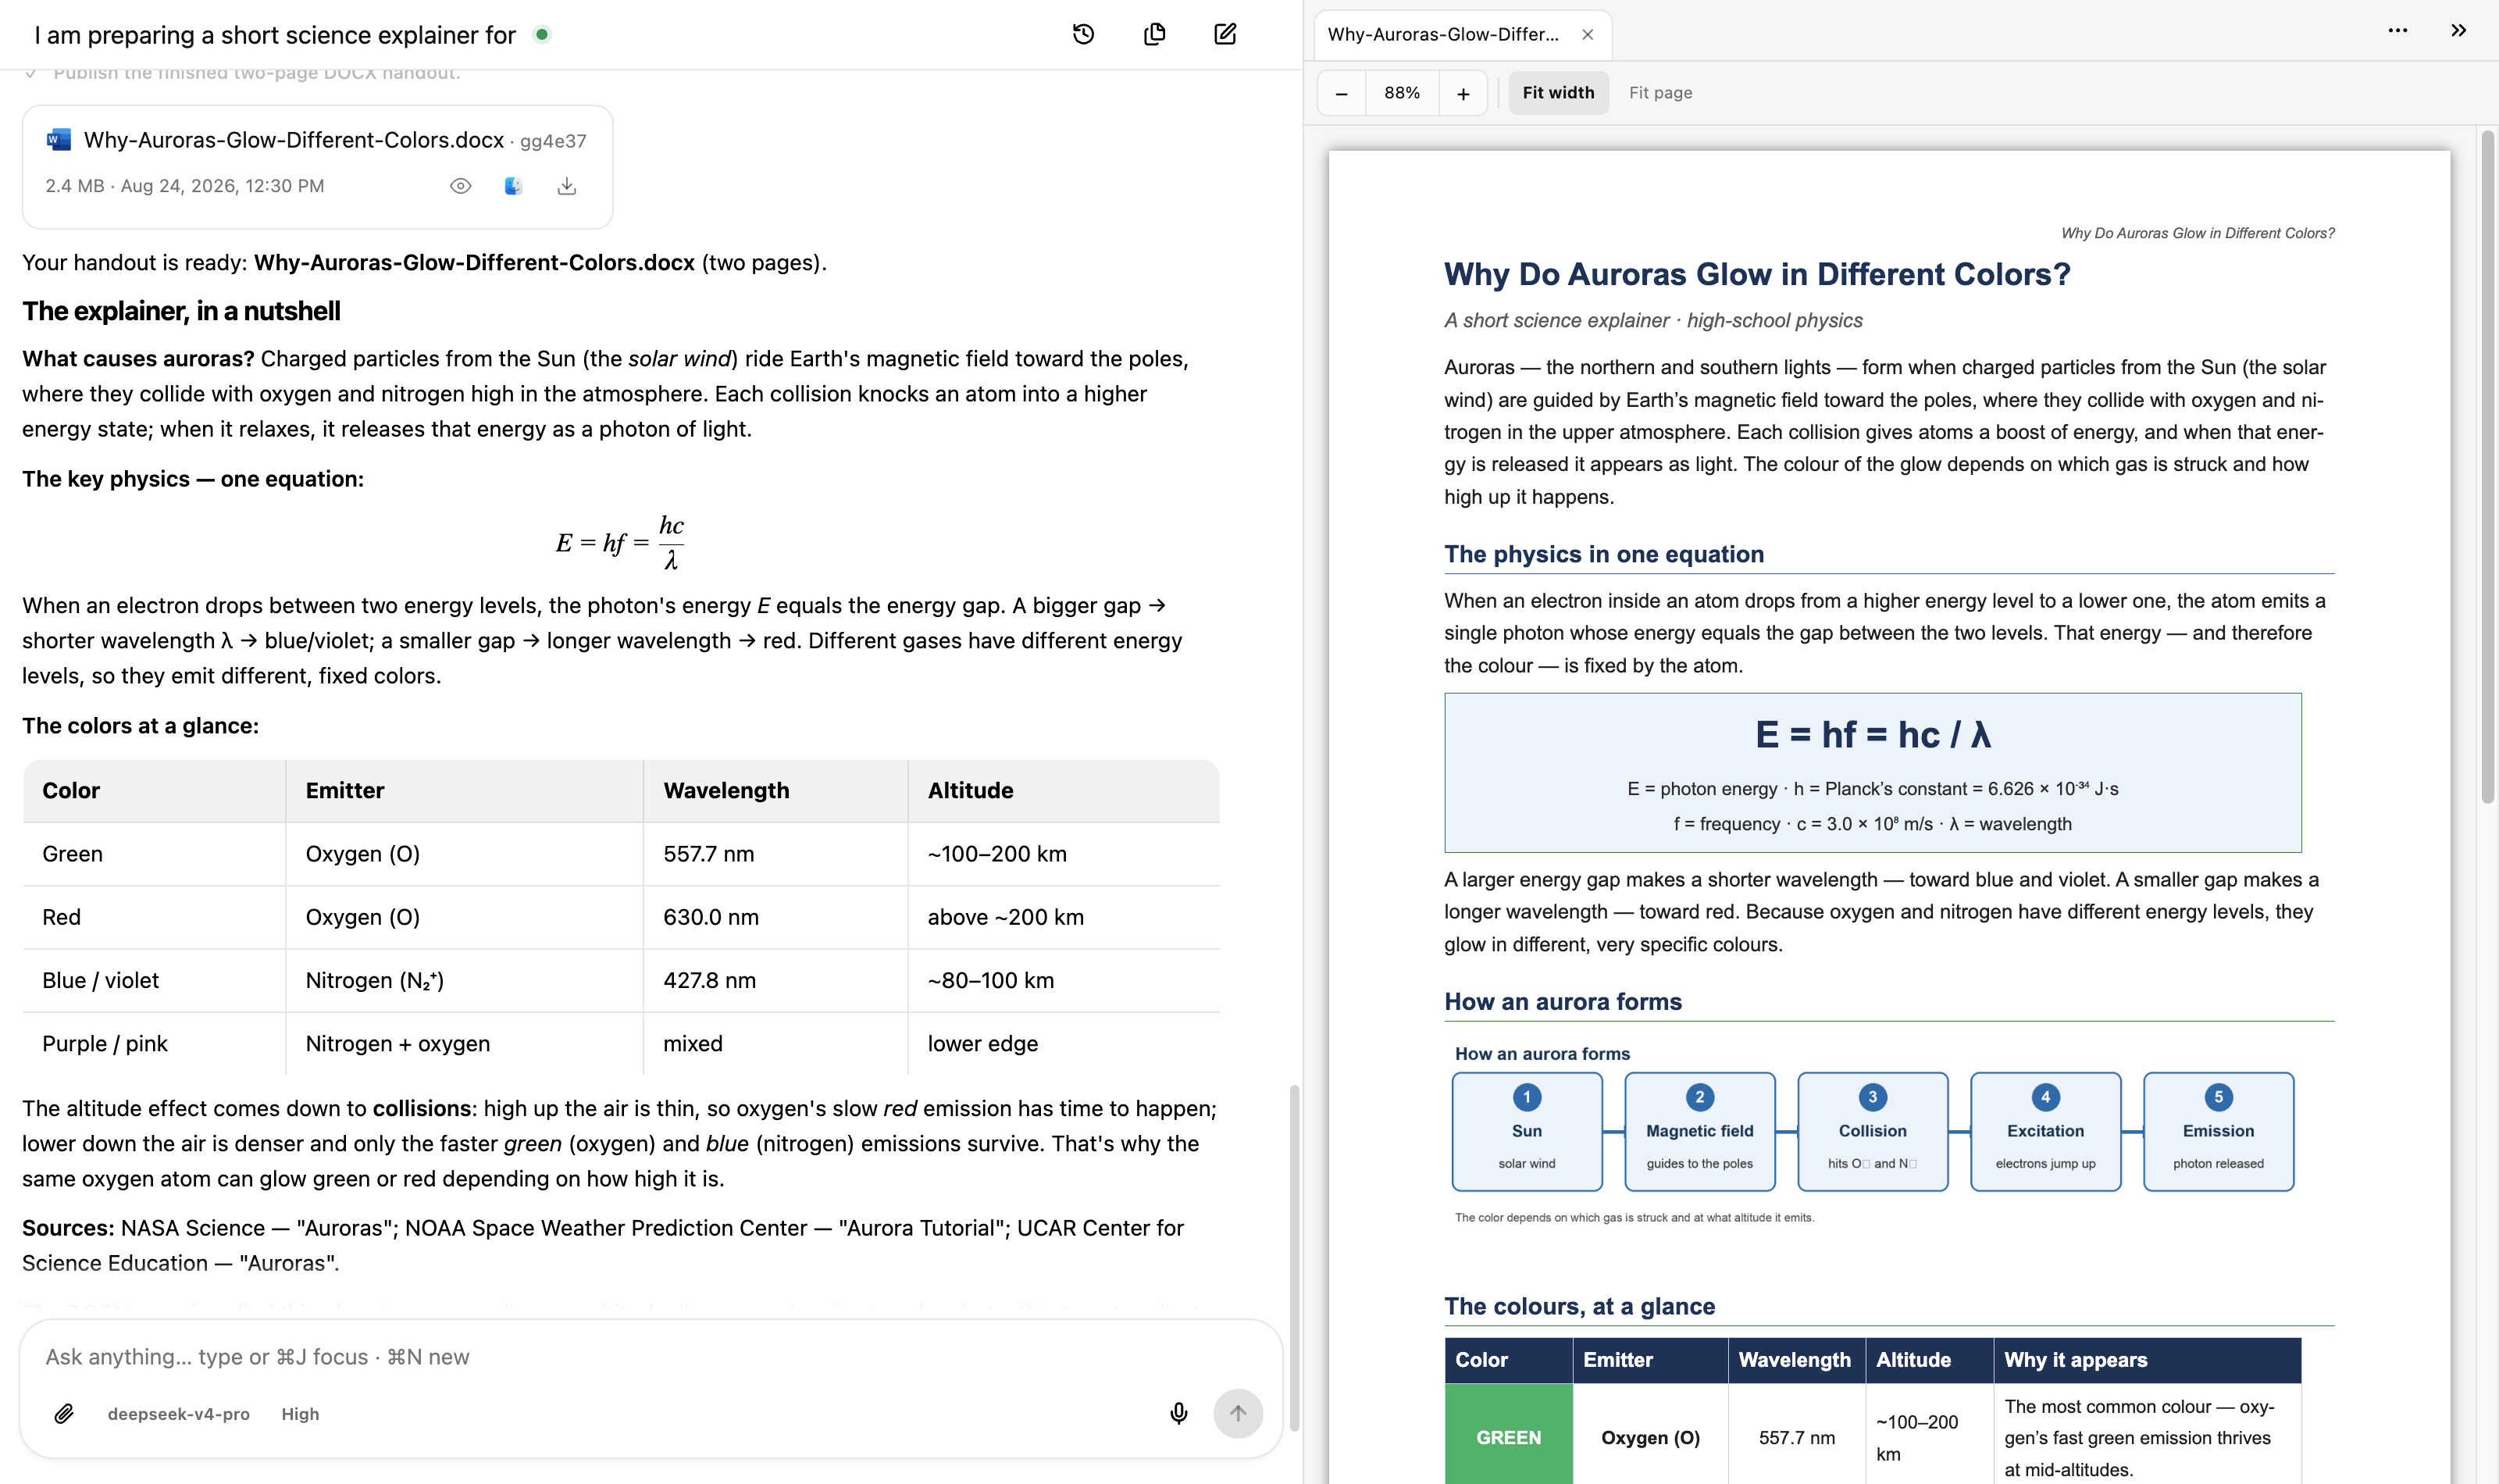This screenshot has height=1484, width=2499.
Task: Start voice input with the microphone icon
Action: coord(1178,1414)
